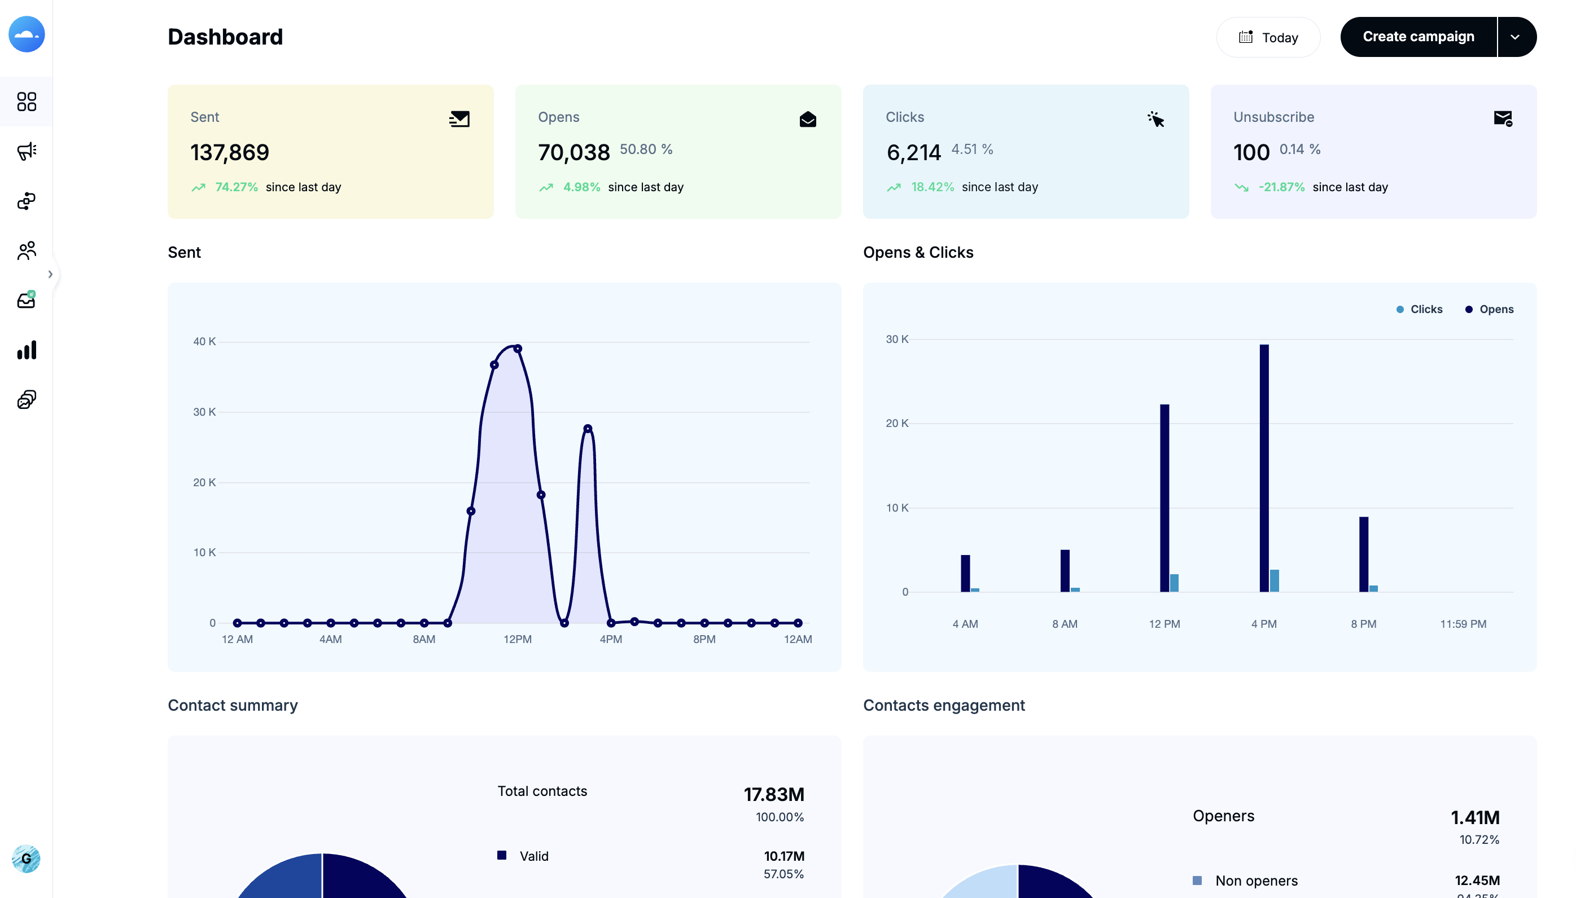1576x898 pixels.
Task: Toggle Clicks series in chart legend
Action: pyautogui.click(x=1419, y=309)
